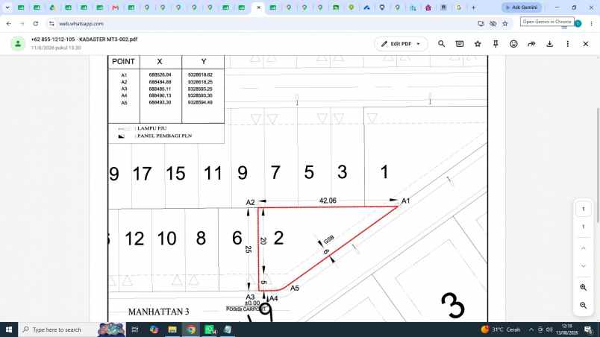Open the Windows Start menu
Viewport: 600px width, 337px height.
9,330
